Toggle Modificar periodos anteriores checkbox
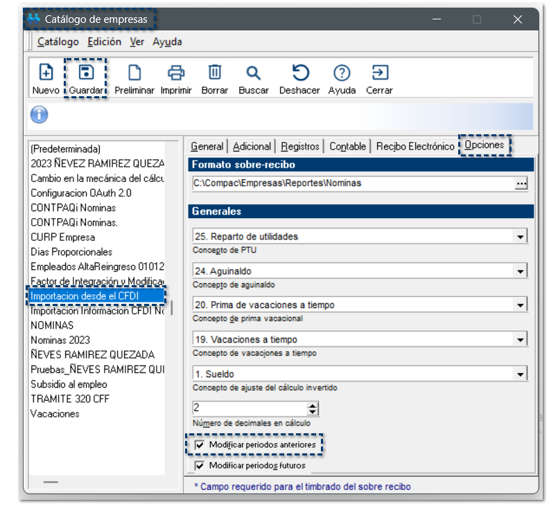 (200, 444)
